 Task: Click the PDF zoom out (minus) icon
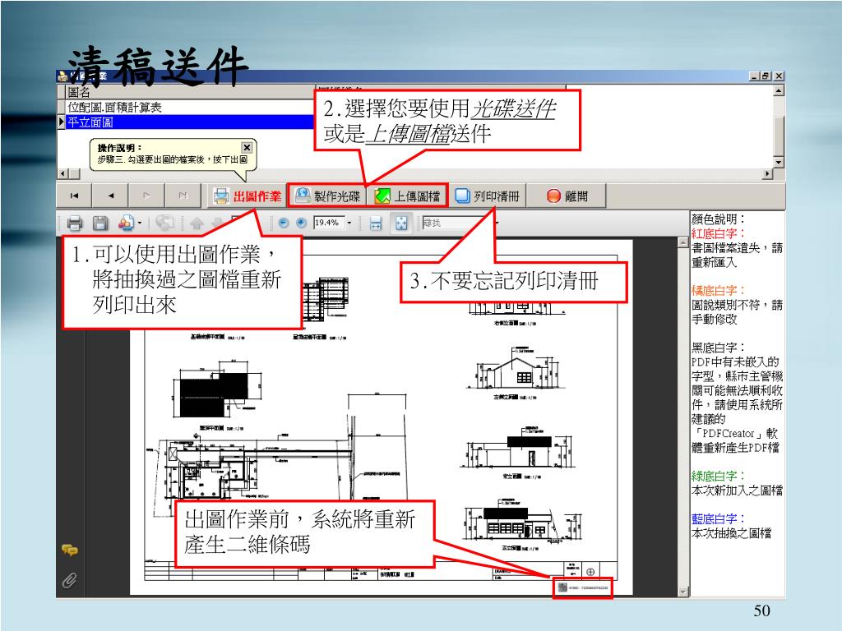click(284, 223)
